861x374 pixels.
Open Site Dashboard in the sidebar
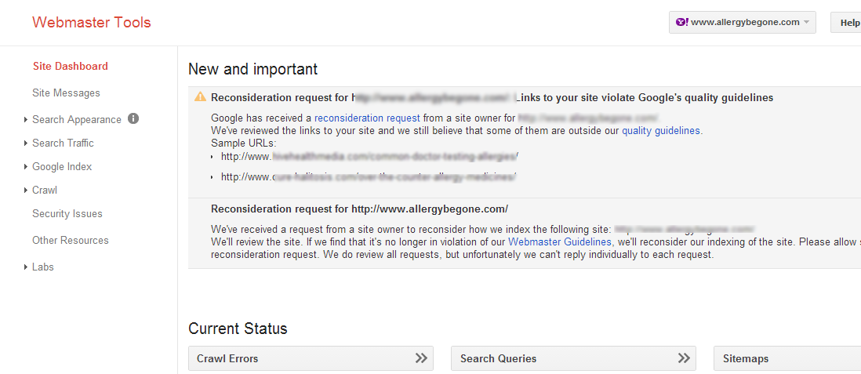point(71,67)
